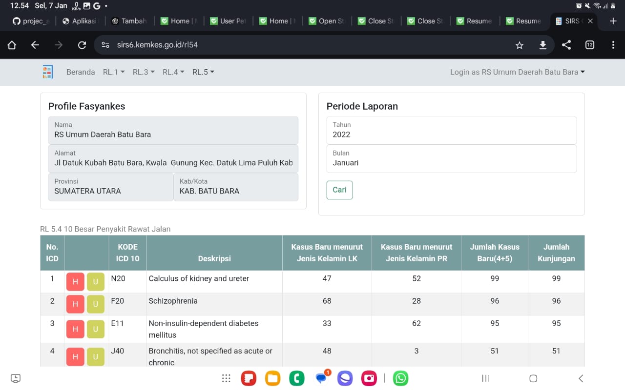Click the Nama field RS Umum Daerah Batu Bara

173,130
